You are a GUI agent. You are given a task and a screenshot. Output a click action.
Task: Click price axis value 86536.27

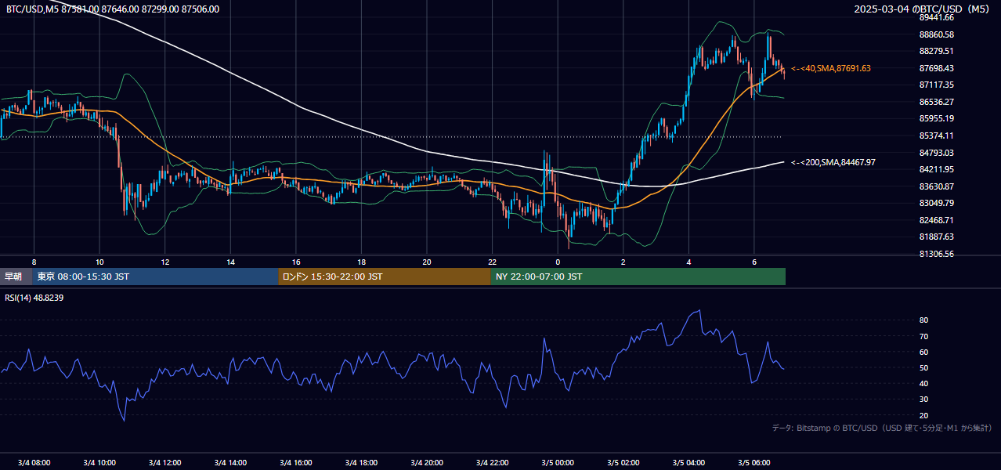pos(936,102)
